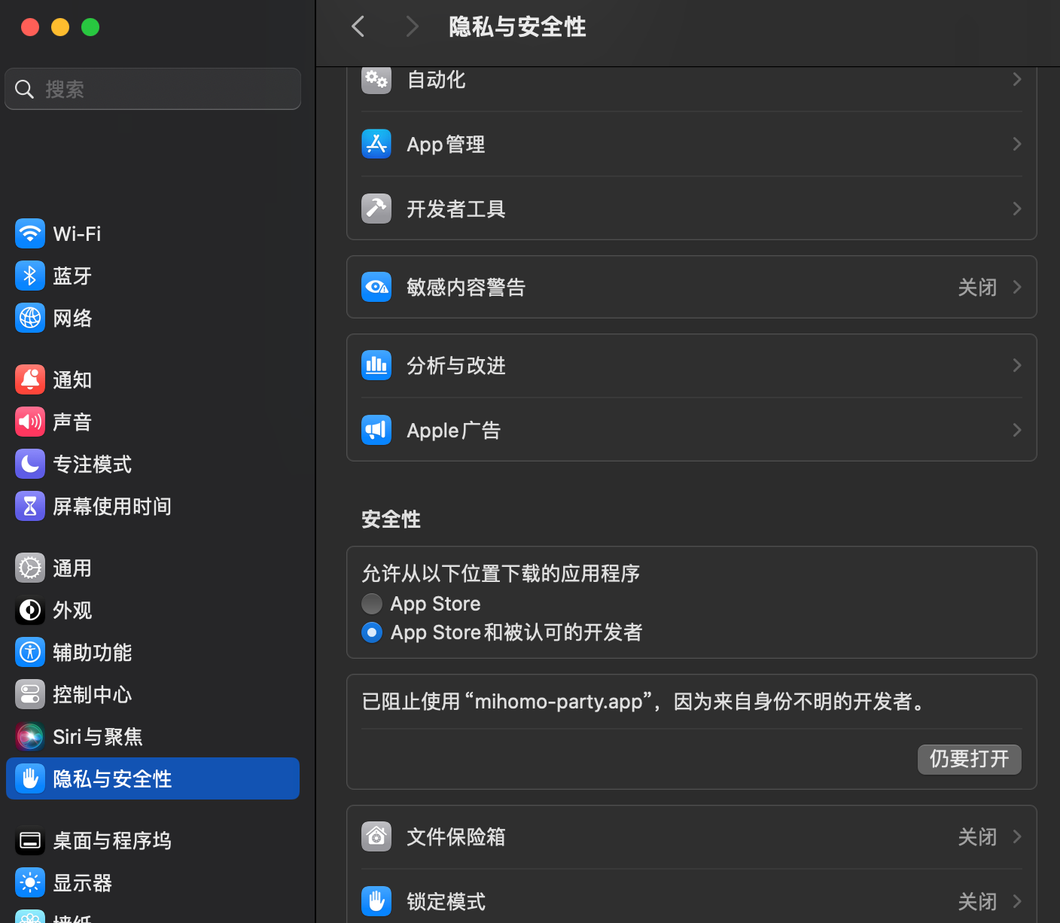The width and height of the screenshot is (1060, 923).
Task: Open the Bluetooth (蓝牙) sidebar icon
Action: [30, 276]
